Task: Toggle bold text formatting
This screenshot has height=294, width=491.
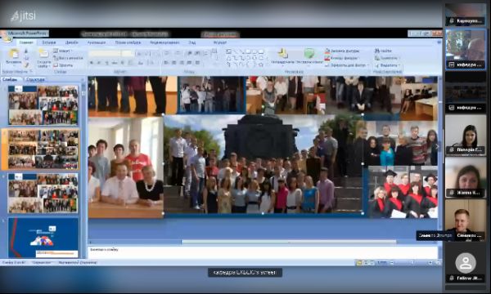Action: pyautogui.click(x=92, y=63)
